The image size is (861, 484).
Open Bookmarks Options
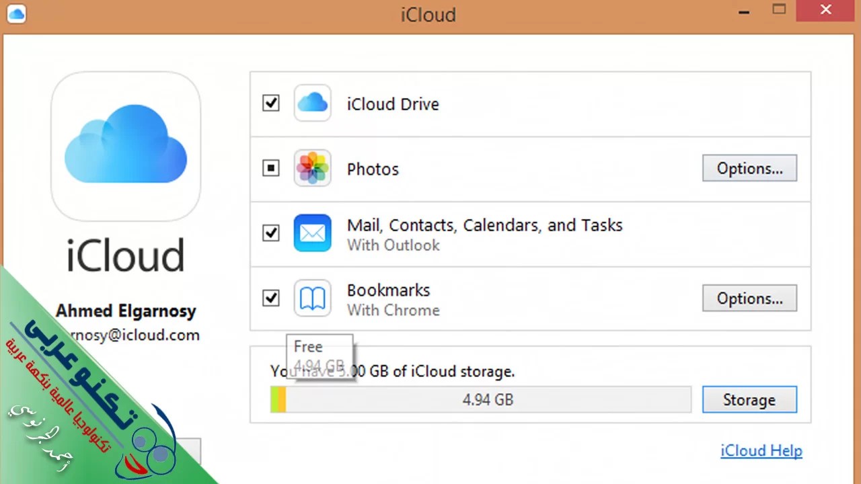(749, 298)
